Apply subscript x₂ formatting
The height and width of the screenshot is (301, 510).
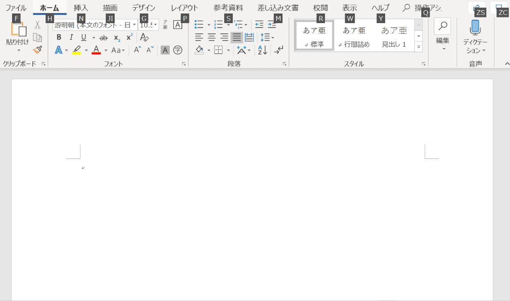(117, 38)
